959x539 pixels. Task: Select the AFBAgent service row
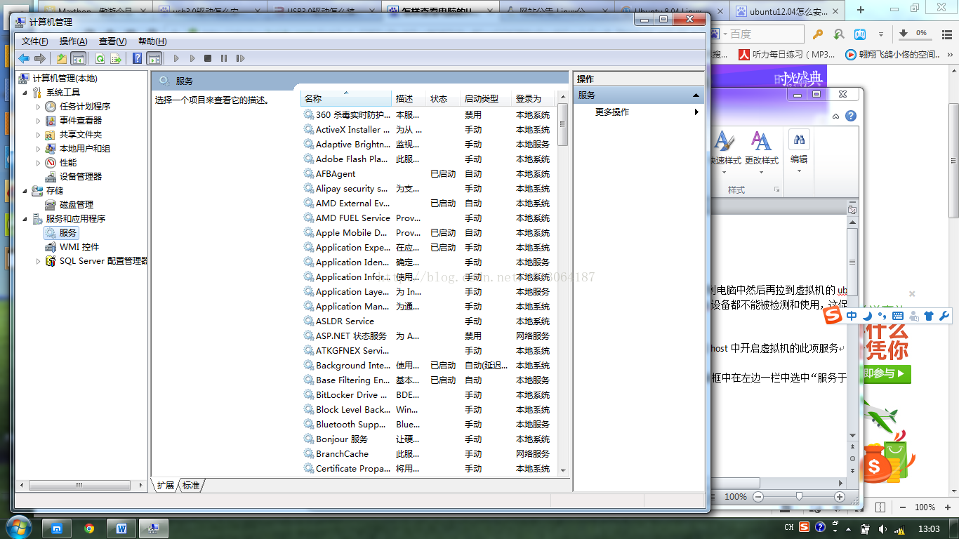pos(428,174)
